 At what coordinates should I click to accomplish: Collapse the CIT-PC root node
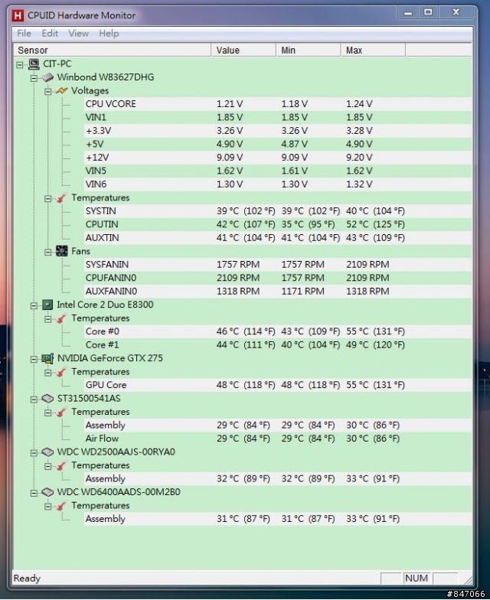(20, 64)
